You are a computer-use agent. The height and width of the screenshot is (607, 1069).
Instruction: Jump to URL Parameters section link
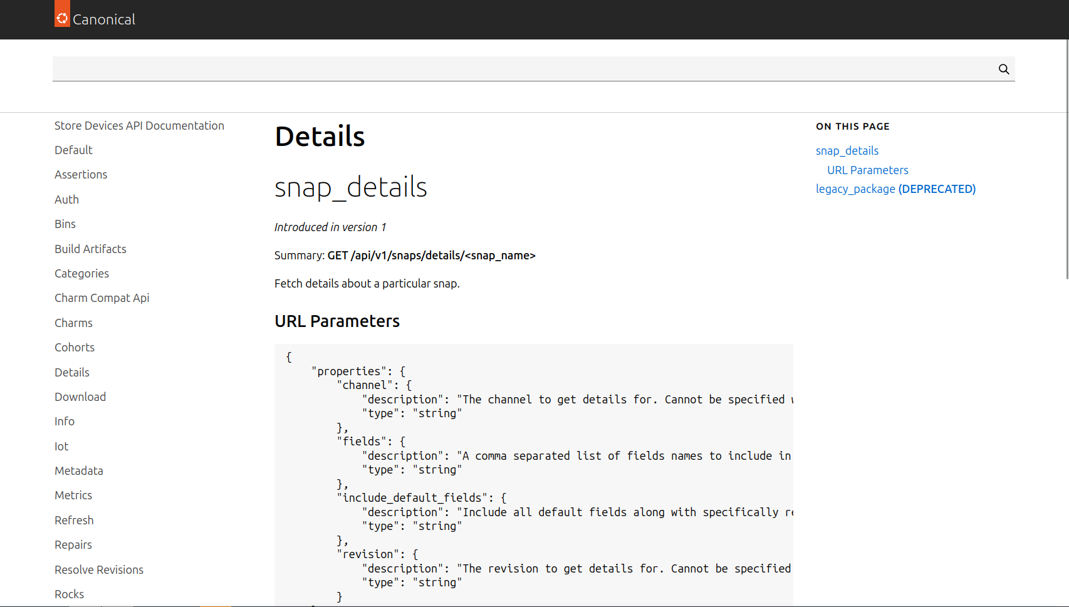867,170
